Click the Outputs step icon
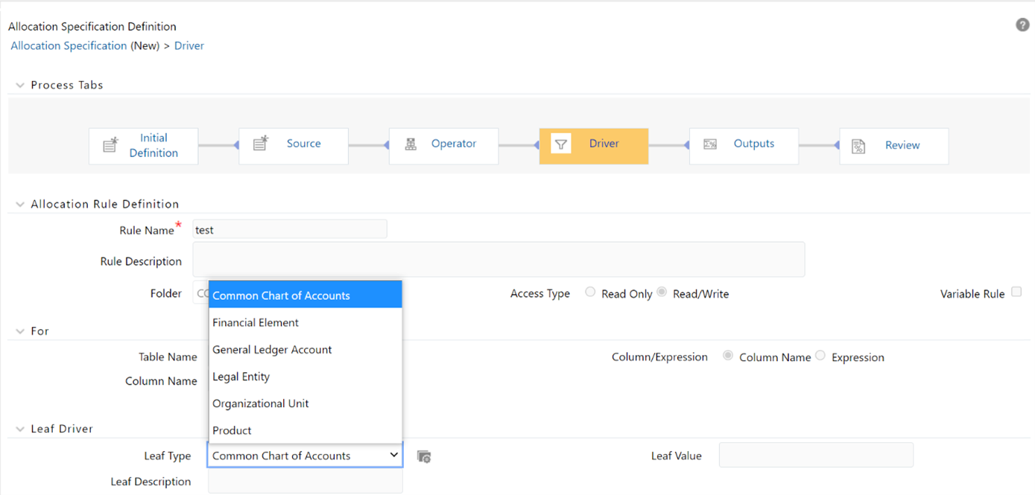This screenshot has height=495, width=1035. tap(710, 144)
